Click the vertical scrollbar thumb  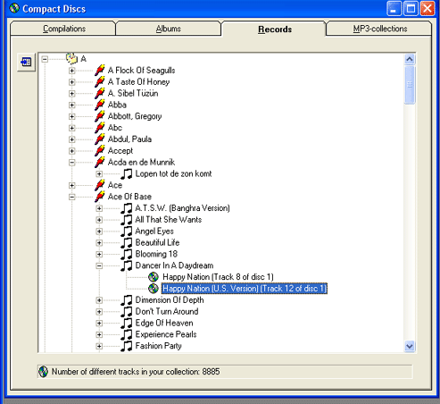(x=410, y=85)
